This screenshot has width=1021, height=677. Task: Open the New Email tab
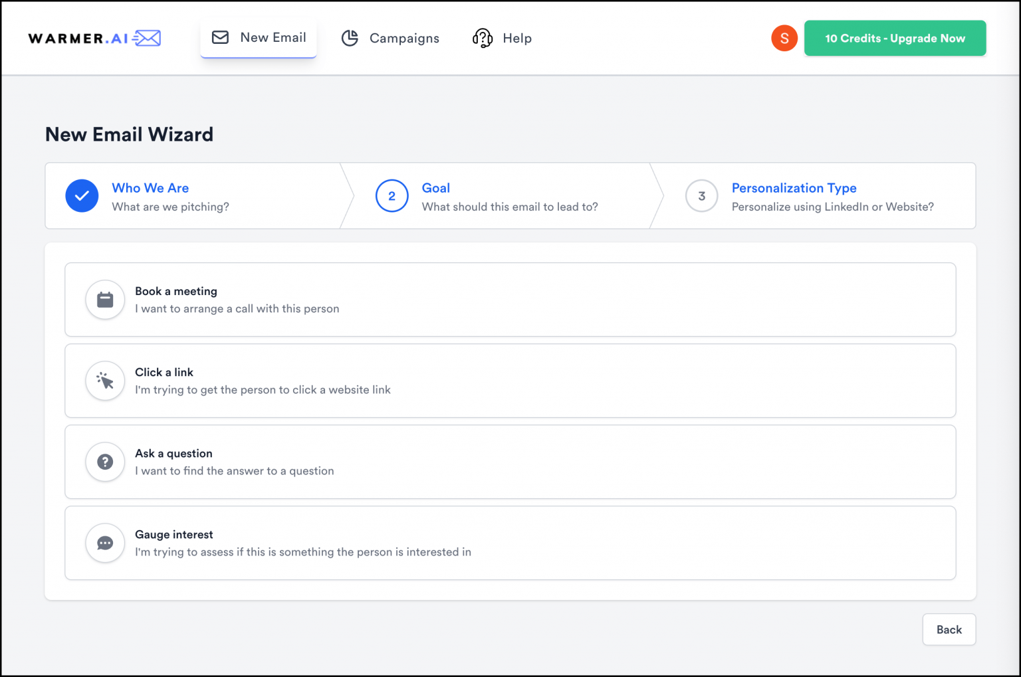click(259, 37)
